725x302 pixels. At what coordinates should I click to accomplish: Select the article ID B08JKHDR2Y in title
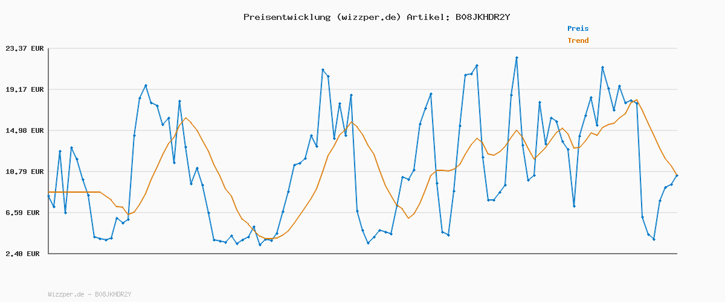480,17
